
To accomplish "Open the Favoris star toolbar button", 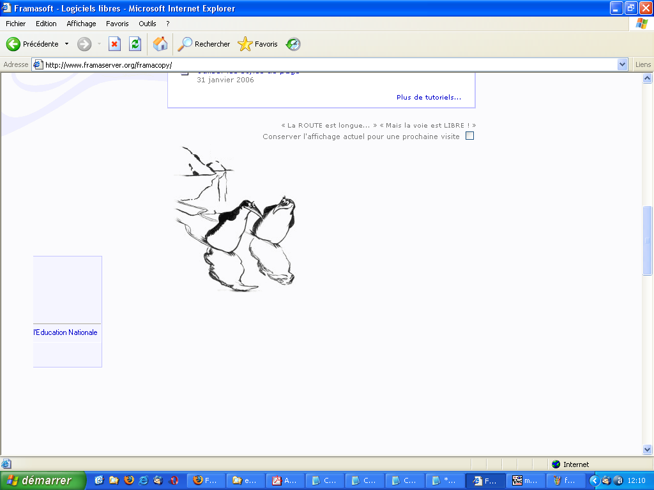I will [257, 44].
